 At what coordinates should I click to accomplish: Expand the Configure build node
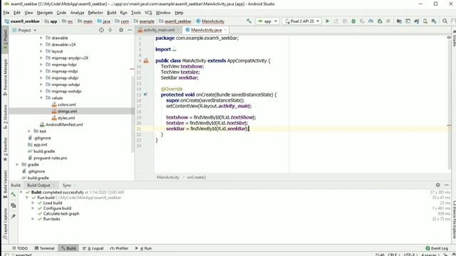coord(33,208)
